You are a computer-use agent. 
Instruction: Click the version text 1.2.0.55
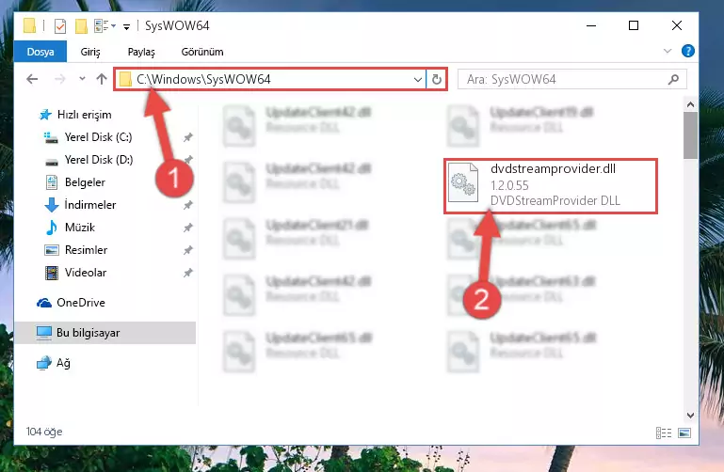coord(509,185)
